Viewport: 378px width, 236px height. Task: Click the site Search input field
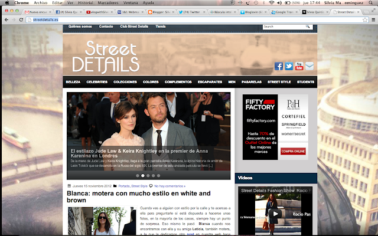tap(284, 27)
